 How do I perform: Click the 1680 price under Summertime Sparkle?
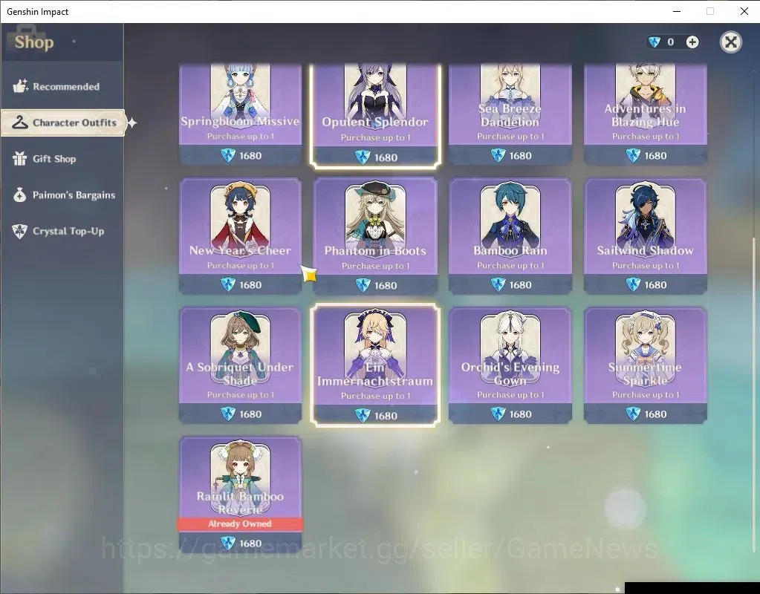[655, 414]
